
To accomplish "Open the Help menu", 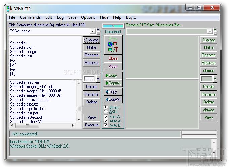I will (x=117, y=17).
